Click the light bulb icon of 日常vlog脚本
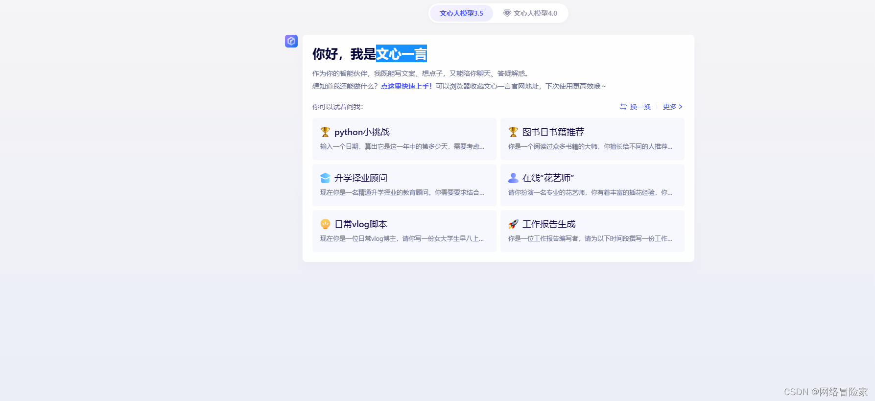This screenshot has width=875, height=401. 325,224
